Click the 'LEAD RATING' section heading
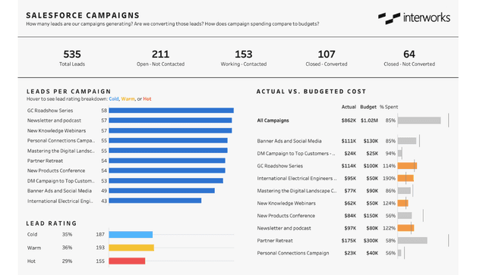Image resolution: width=486 pixels, height=275 pixels. coord(51,223)
